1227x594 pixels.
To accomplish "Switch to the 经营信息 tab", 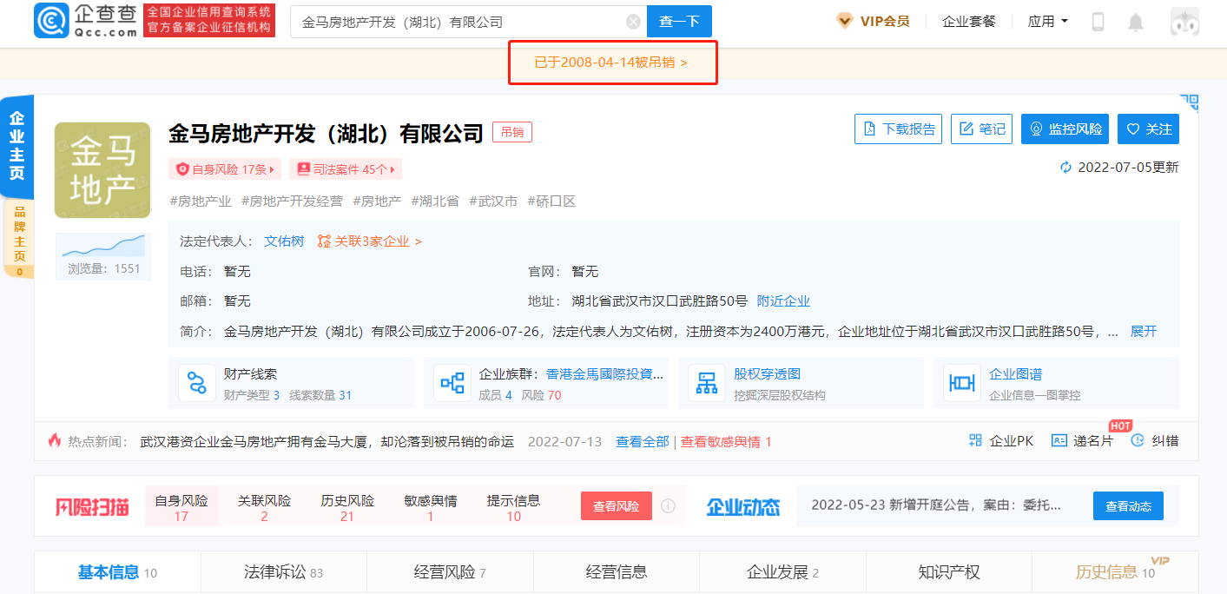I will pos(617,572).
